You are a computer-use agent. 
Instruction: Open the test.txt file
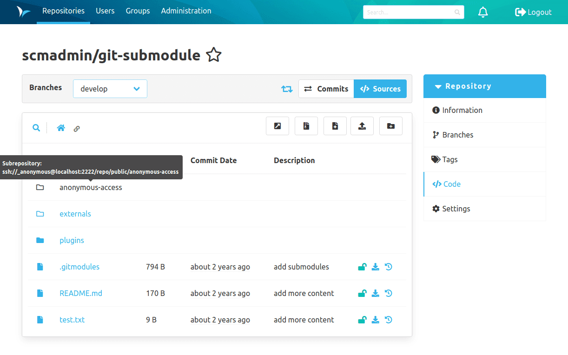[x=72, y=320]
